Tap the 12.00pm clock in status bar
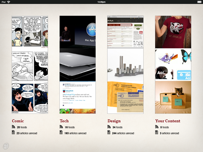The height and width of the screenshot is (152, 203). coord(101,2)
